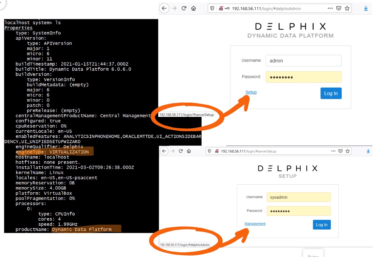
Task: Click terminal line 'kernelName: Linux'
Action: pos(39,172)
